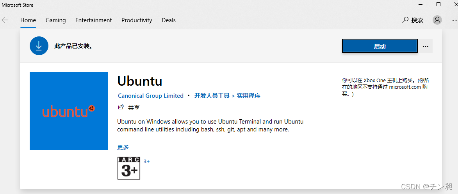Click the Ubuntu app title
The width and height of the screenshot is (458, 194).
point(140,81)
